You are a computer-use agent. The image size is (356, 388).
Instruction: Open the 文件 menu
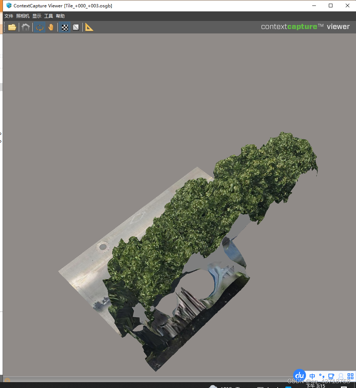tap(9, 16)
